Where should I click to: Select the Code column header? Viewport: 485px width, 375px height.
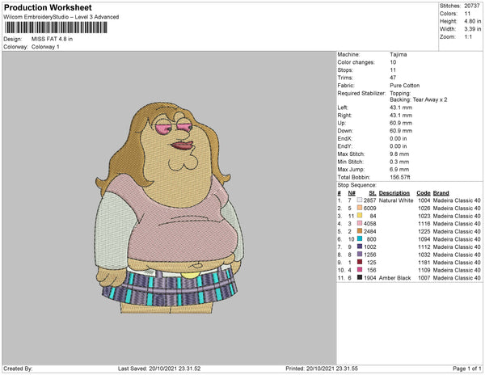423,194
